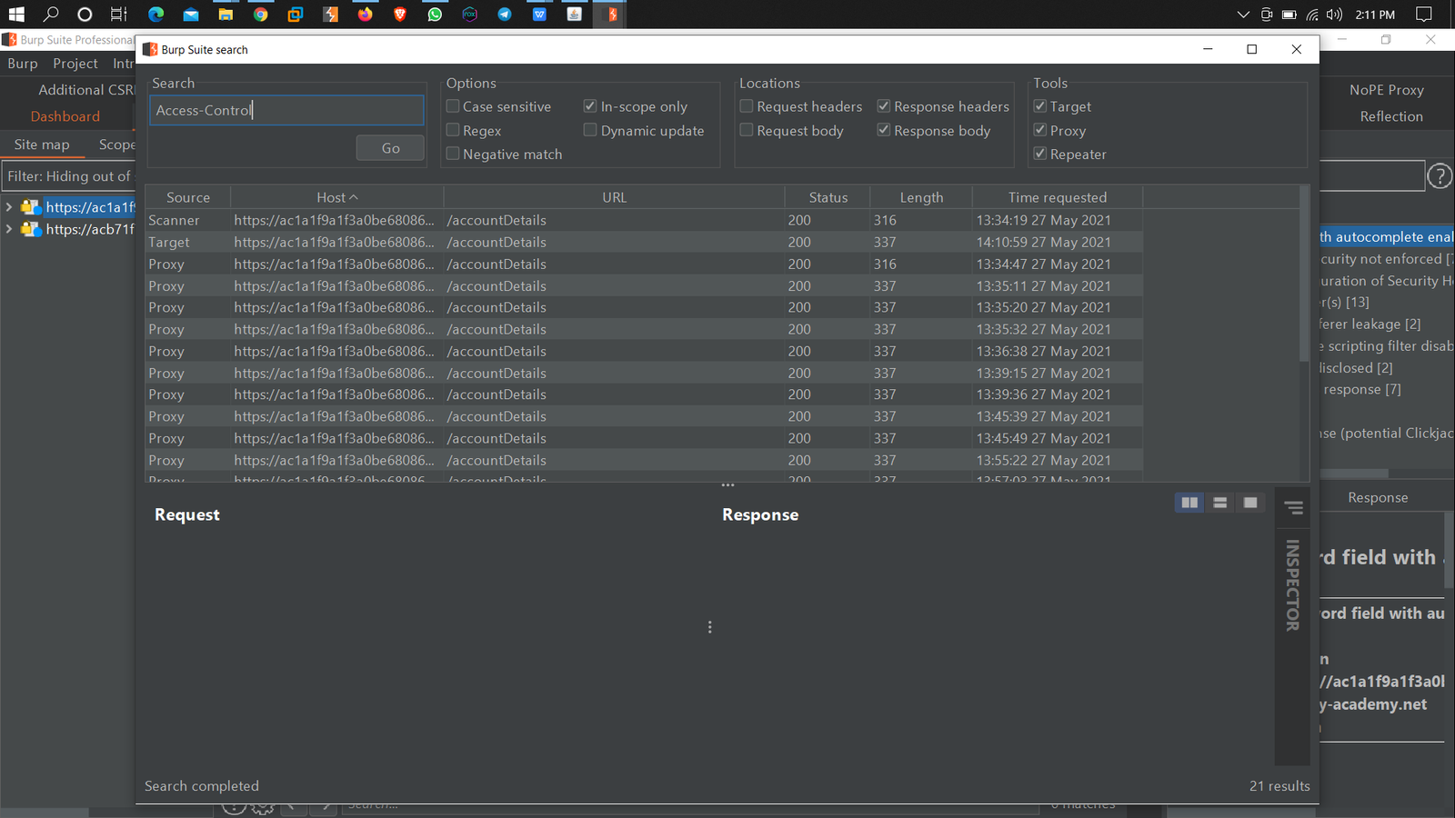Uncheck Response body location
This screenshot has height=818, width=1455.
[883, 130]
